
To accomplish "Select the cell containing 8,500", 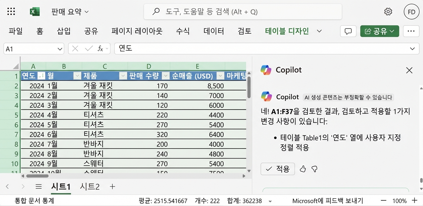I will tap(198, 86).
